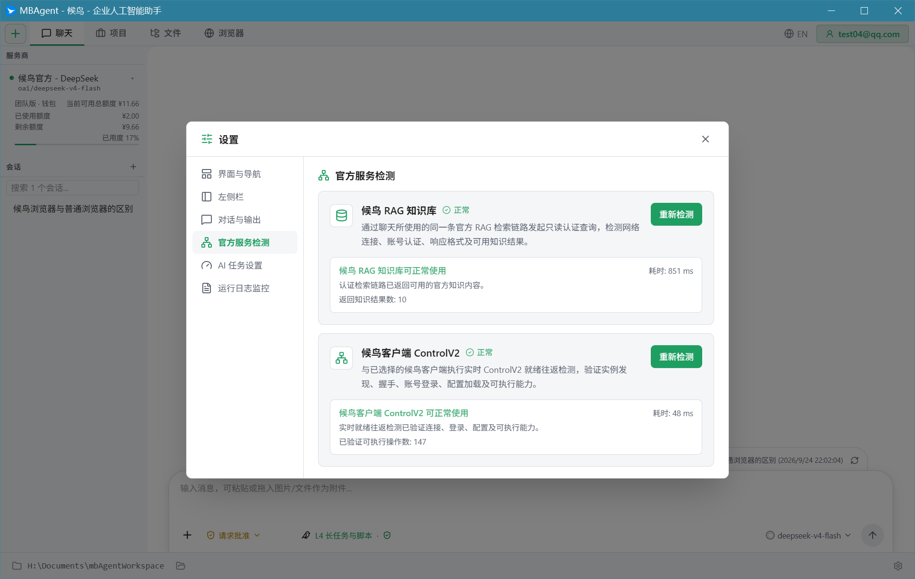Click the 团队版 · 钱包 label
Viewport: 915px width, 579px height.
(35, 103)
